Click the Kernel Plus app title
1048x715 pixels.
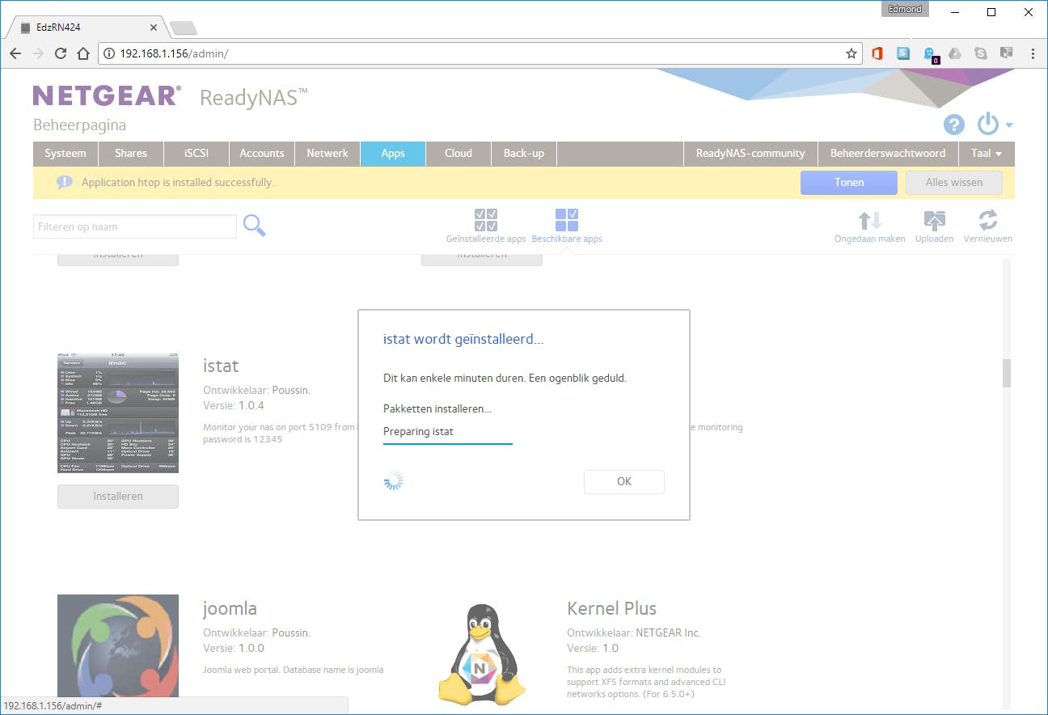pyautogui.click(x=612, y=608)
